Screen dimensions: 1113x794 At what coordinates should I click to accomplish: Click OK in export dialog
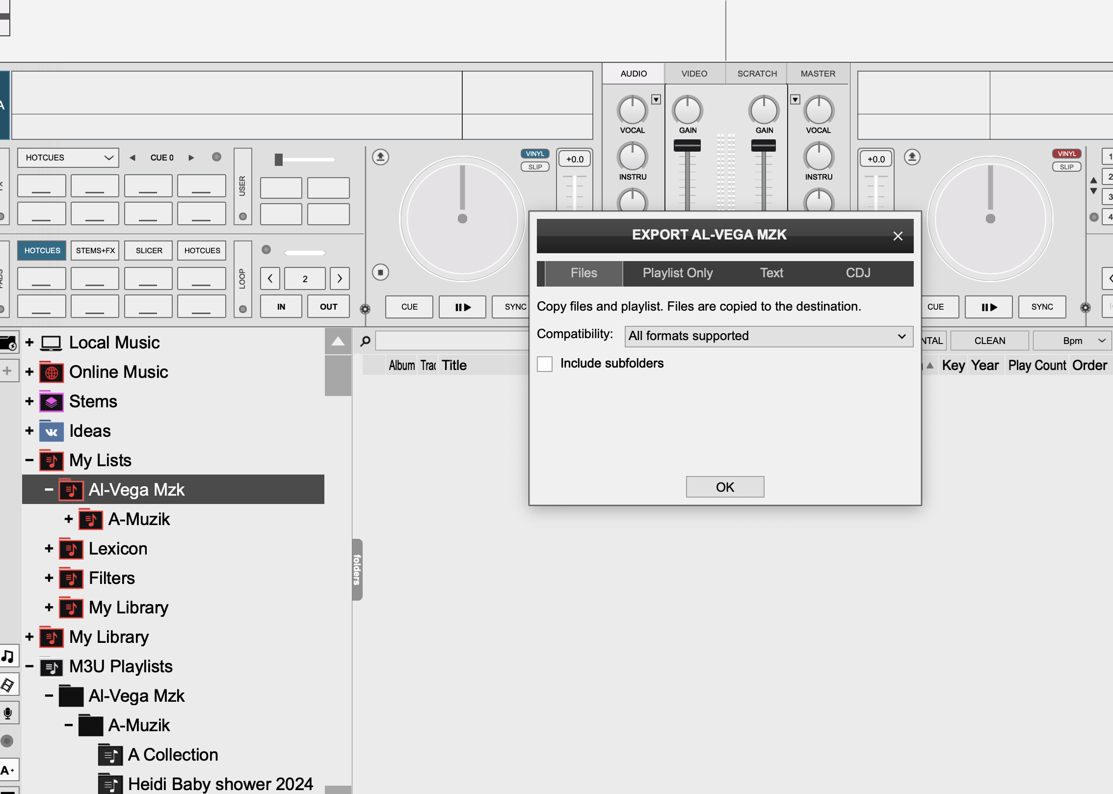(724, 487)
